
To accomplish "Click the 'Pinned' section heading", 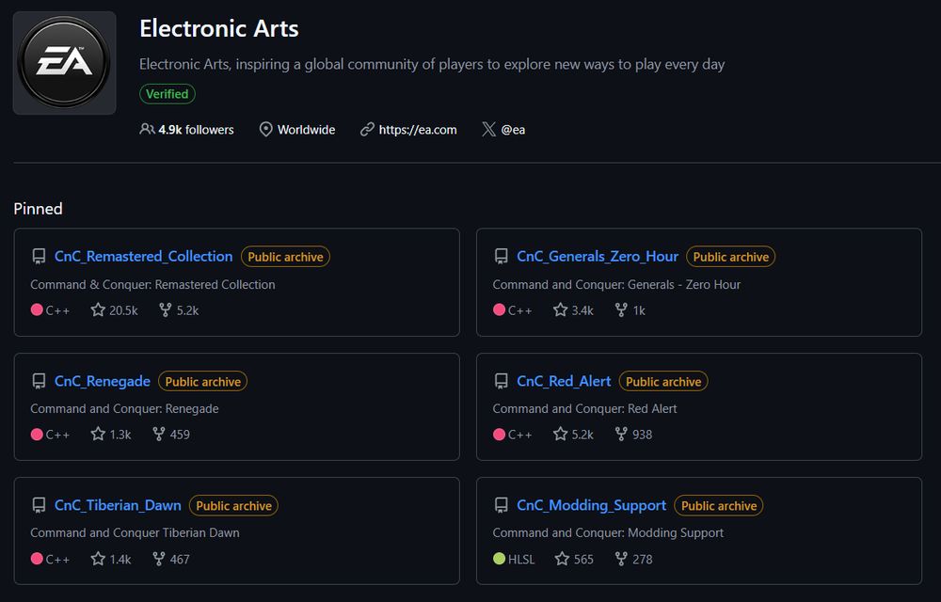I will 38,209.
